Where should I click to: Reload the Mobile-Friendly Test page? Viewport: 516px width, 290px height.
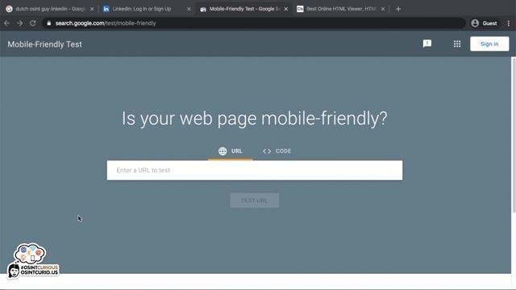tap(32, 23)
